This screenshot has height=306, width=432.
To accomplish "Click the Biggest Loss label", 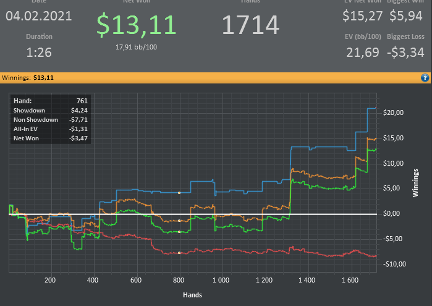I will [405, 36].
